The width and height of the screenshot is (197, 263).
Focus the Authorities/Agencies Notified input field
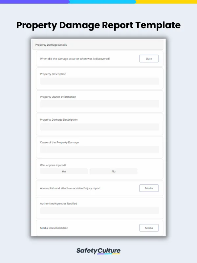coord(99,211)
